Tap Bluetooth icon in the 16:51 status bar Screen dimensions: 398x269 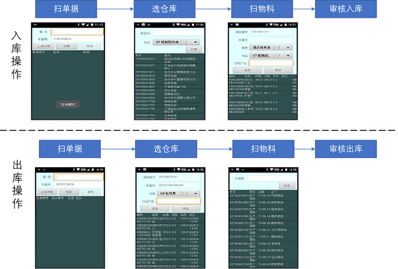(266, 25)
